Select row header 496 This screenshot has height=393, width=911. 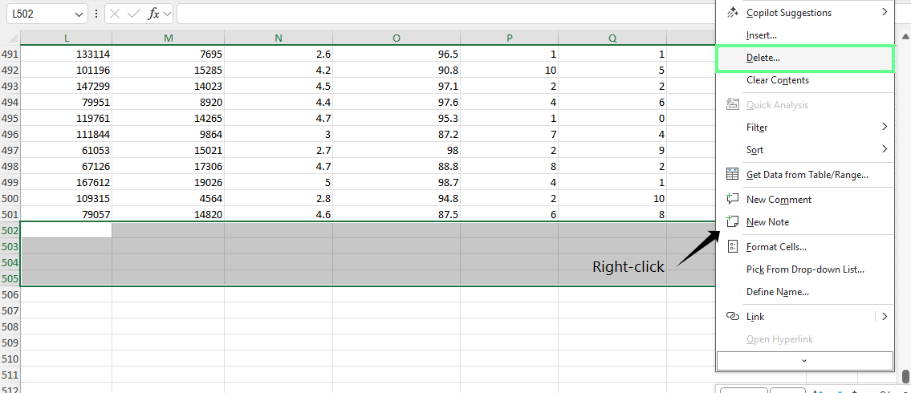pyautogui.click(x=10, y=134)
